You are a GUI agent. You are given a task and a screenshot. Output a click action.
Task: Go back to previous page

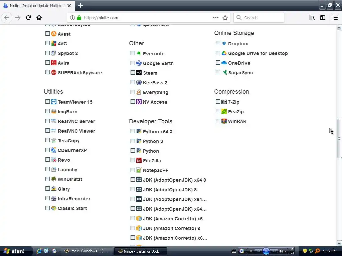(x=7, y=18)
